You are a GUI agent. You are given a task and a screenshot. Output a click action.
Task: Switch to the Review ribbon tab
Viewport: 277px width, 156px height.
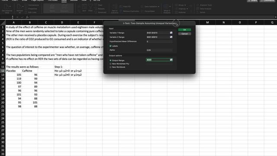(x=74, y=0)
